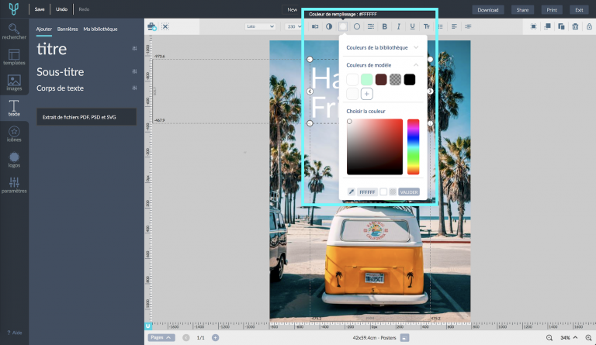Delete selected element with trash icon
This screenshot has width=596, height=345.
pyautogui.click(x=575, y=26)
